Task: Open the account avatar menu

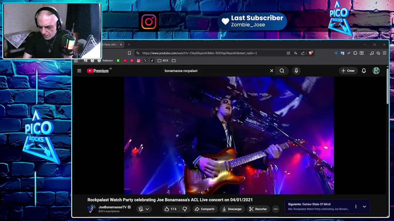Action: [376, 71]
